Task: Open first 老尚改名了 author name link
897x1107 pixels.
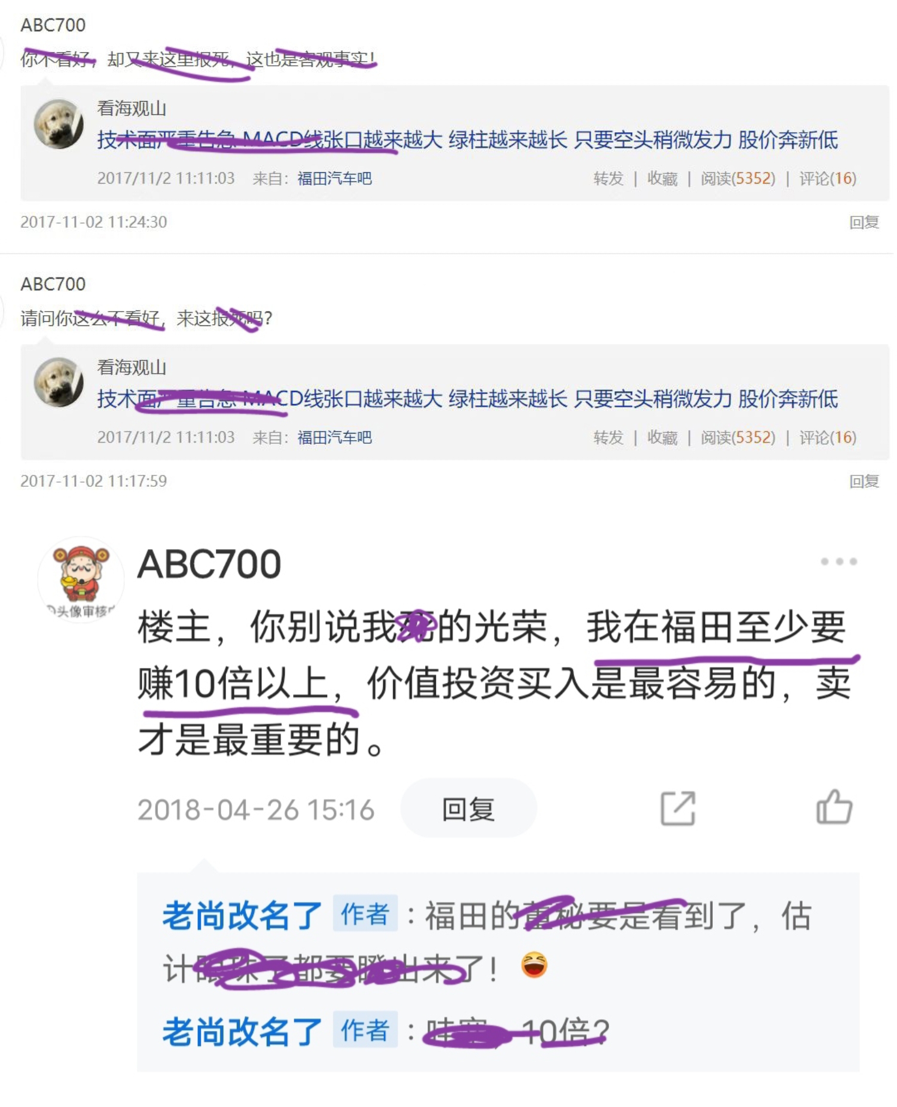Action: point(242,916)
